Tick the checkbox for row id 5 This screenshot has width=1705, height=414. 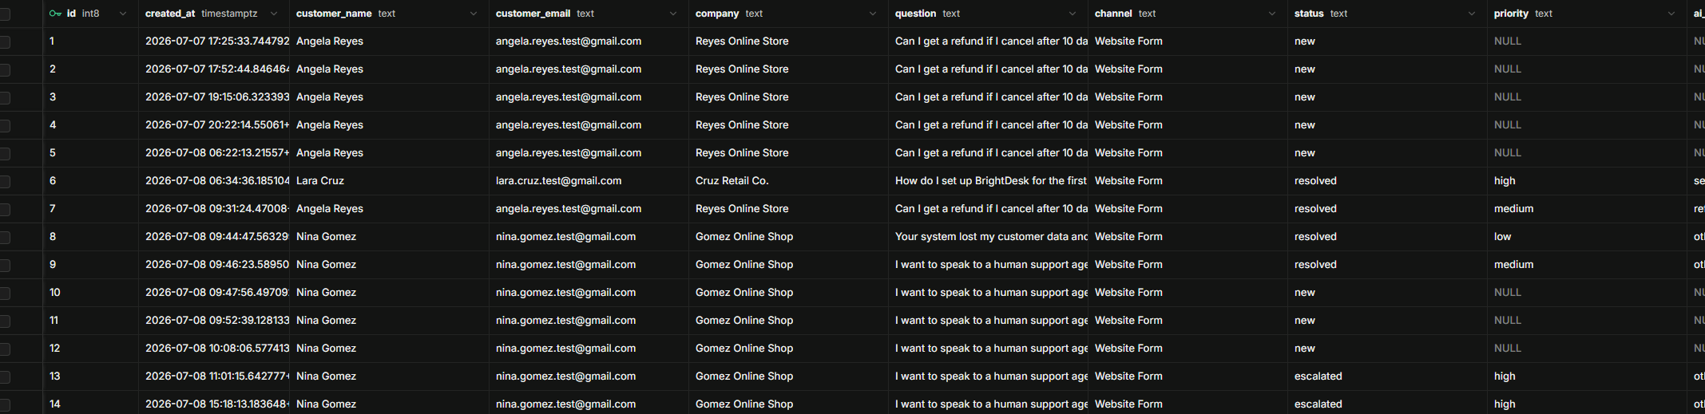(5, 153)
